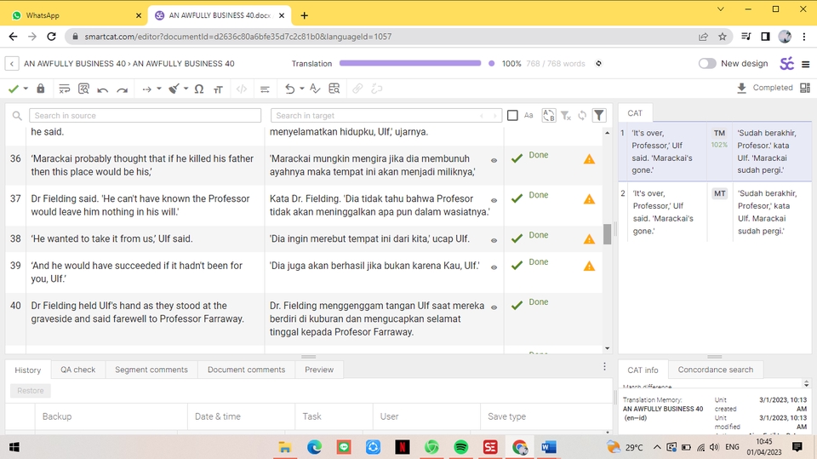Open the Segment comments tab

click(x=151, y=370)
